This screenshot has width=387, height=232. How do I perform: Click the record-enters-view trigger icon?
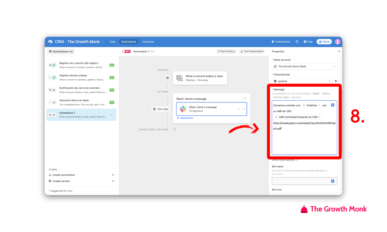[x=179, y=78]
